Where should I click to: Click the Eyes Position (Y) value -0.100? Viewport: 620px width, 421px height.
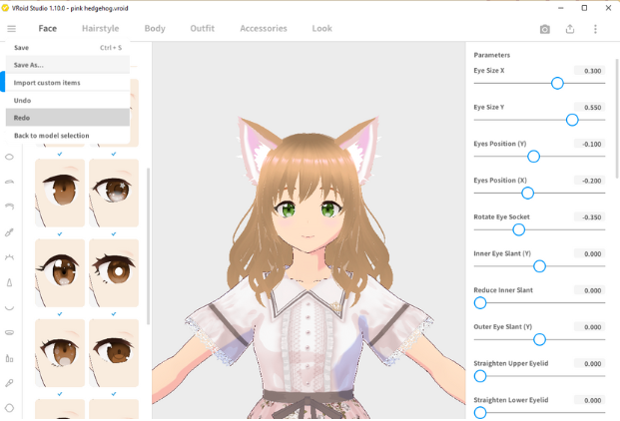(589, 144)
